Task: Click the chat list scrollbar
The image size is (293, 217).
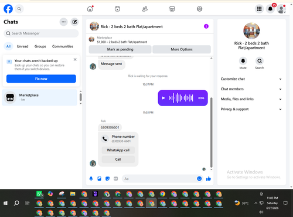Action: click(80, 97)
